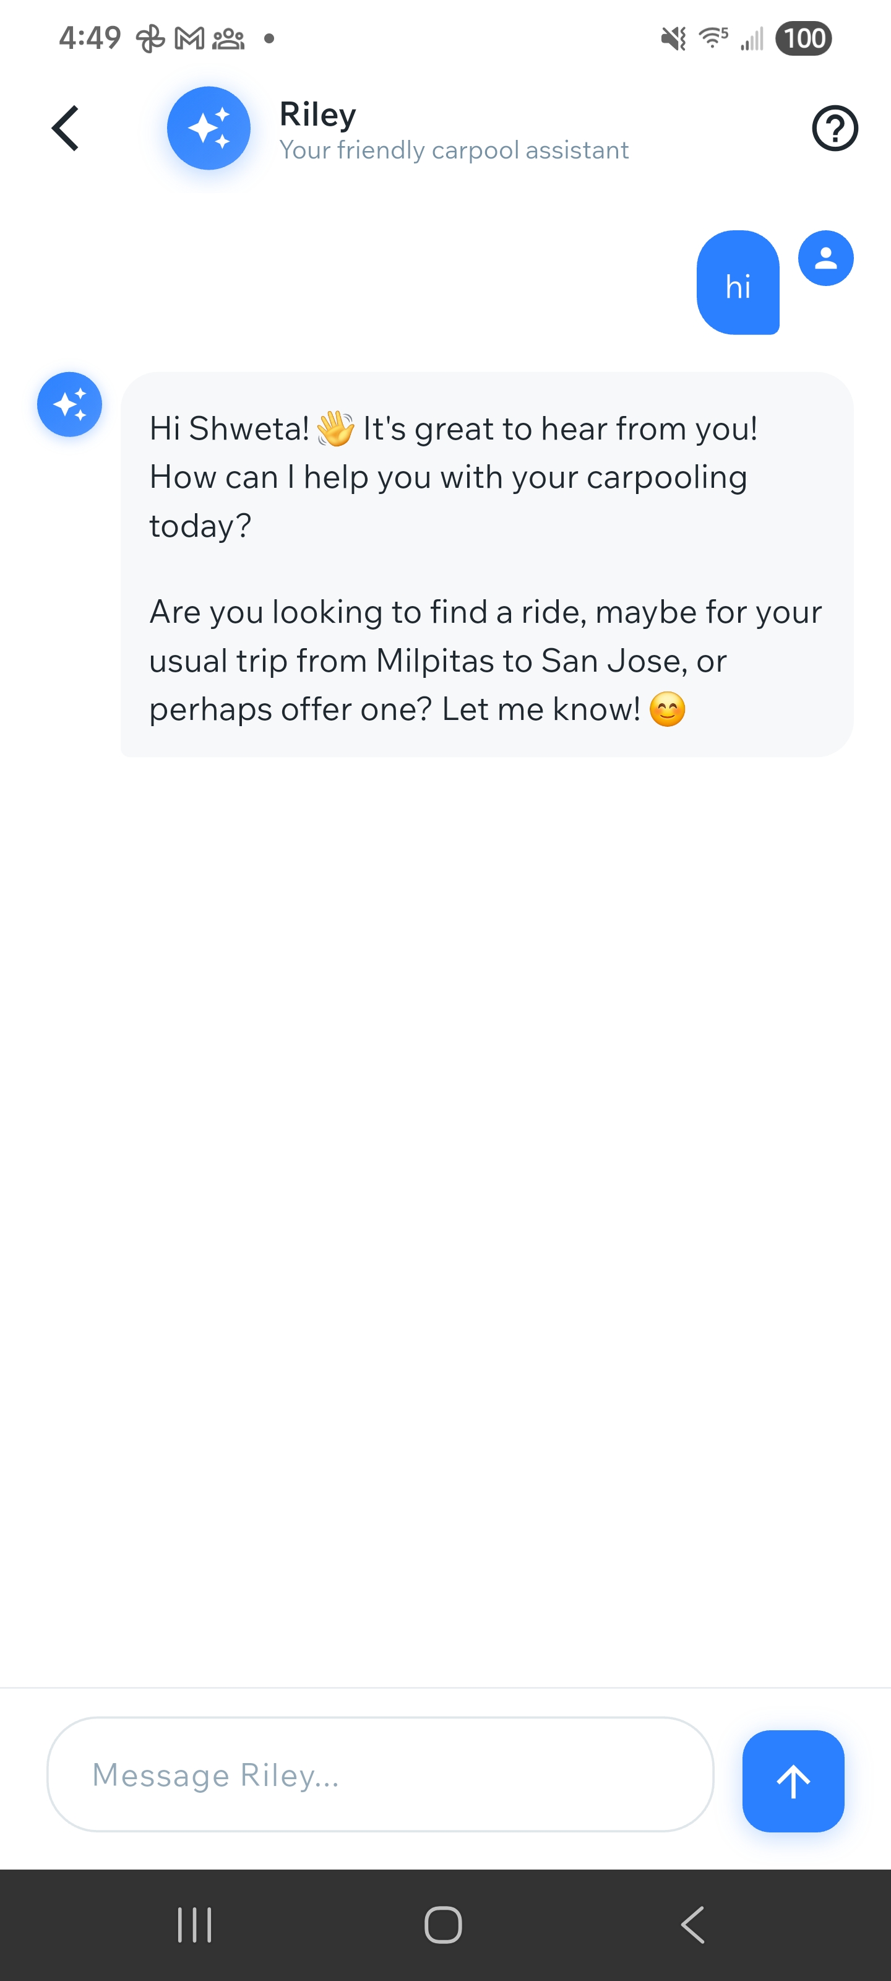Tap "Your friendly carpool assistant" subtitle

click(x=454, y=150)
